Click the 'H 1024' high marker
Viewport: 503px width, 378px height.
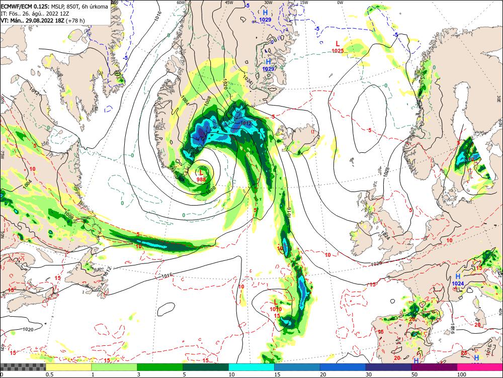click(458, 279)
